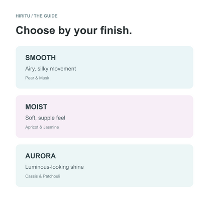Click the Choose by your finish headline

tap(74, 31)
